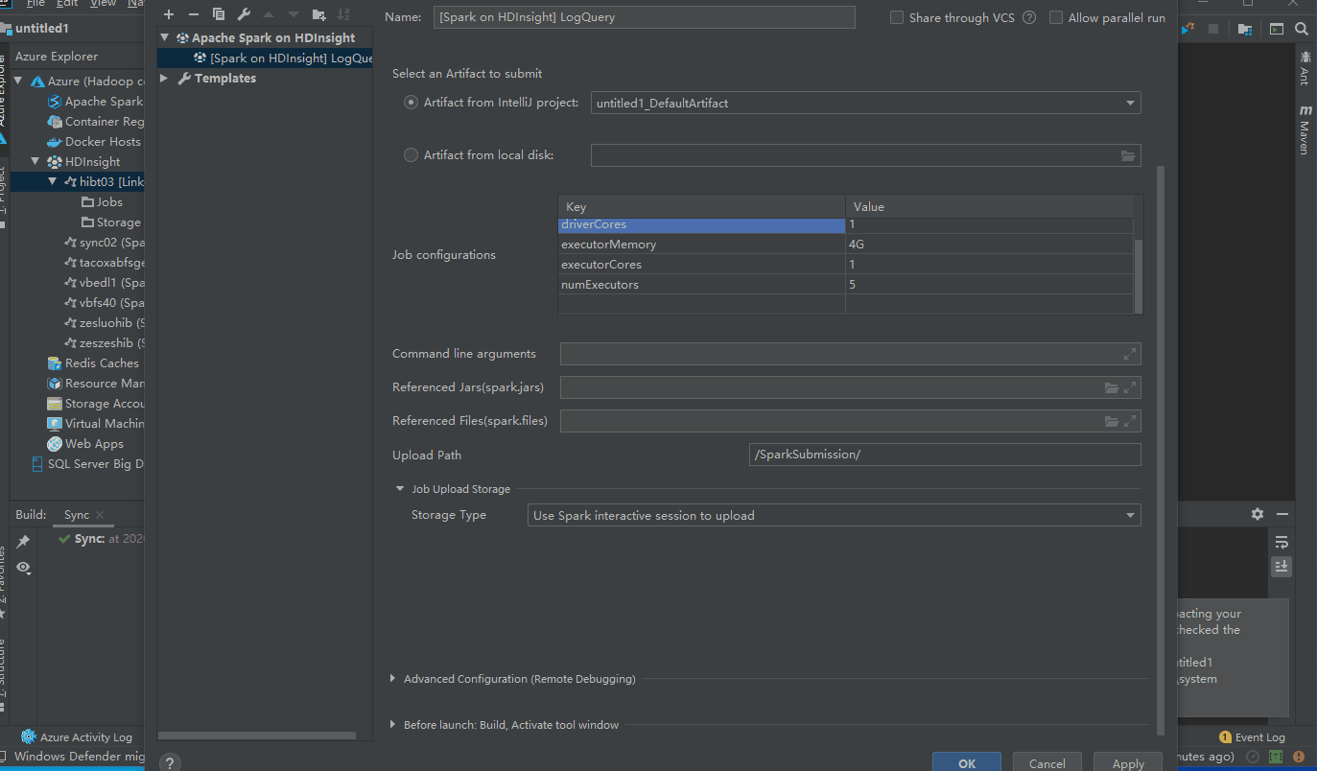Open the dialog help question mark icon
The image size is (1317, 771).
coord(170,762)
